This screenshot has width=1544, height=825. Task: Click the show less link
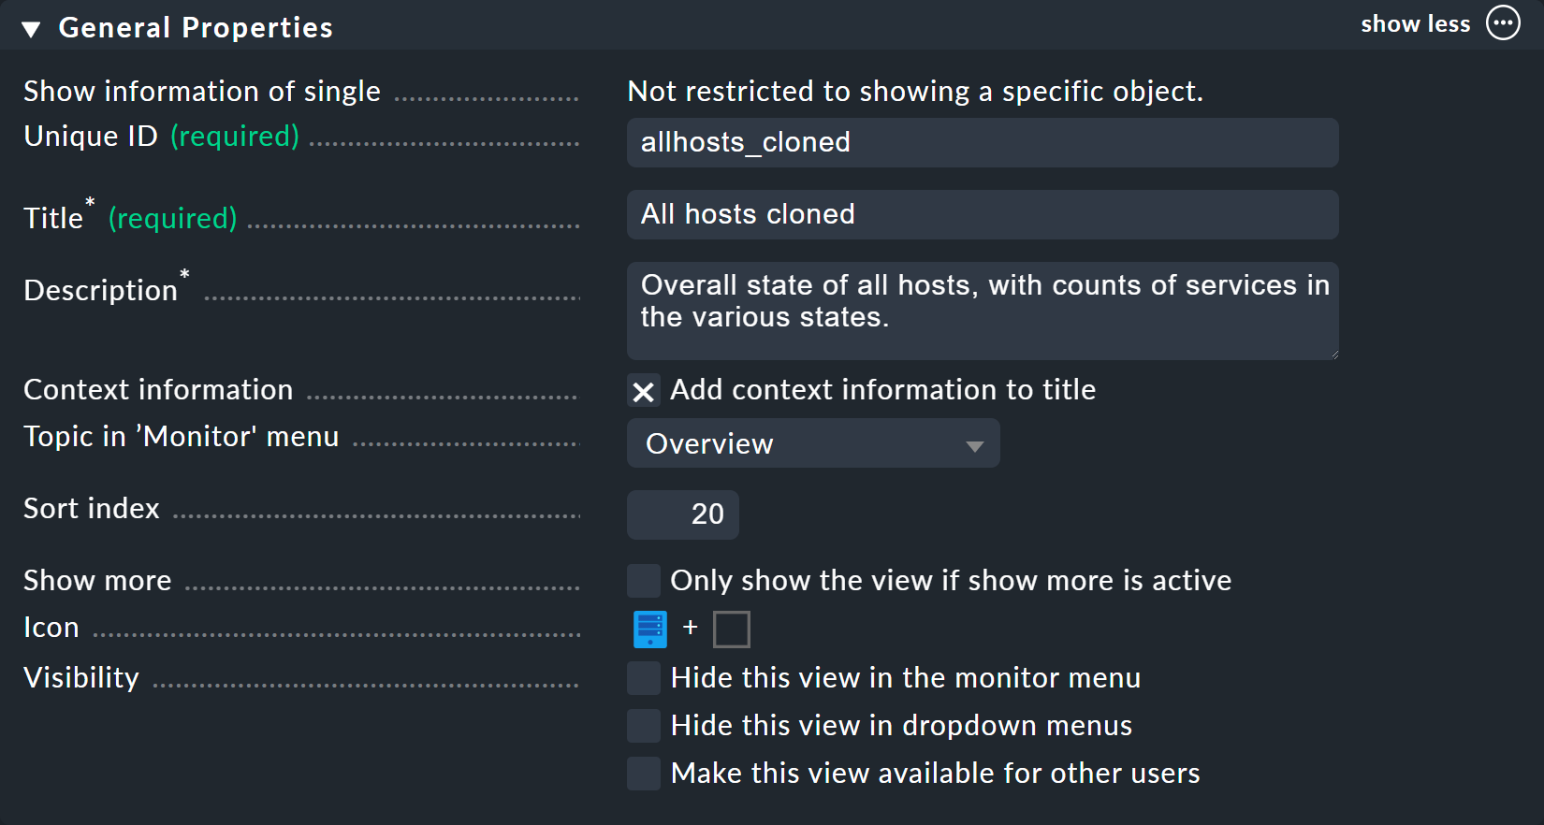click(x=1415, y=24)
